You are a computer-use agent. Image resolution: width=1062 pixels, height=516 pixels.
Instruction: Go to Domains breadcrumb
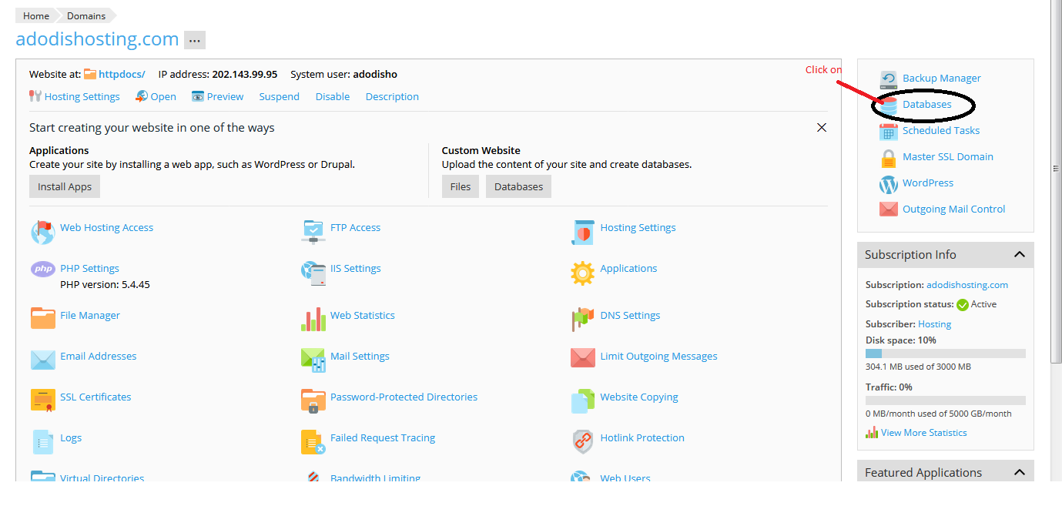(x=85, y=15)
